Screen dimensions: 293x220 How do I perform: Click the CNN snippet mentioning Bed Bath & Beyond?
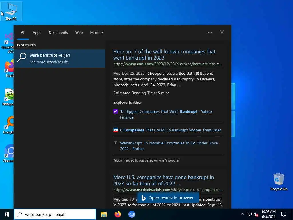click(x=164, y=79)
